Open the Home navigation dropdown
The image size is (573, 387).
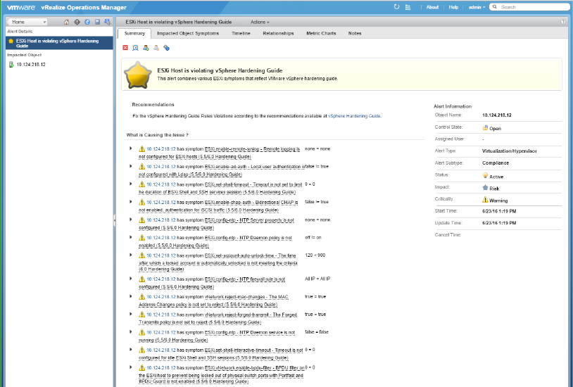[x=27, y=22]
